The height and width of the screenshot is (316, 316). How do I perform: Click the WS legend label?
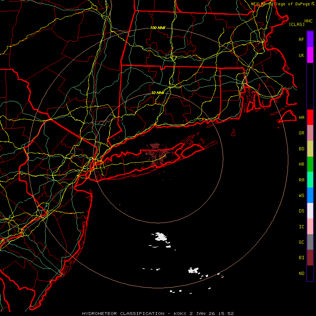pos(301,195)
